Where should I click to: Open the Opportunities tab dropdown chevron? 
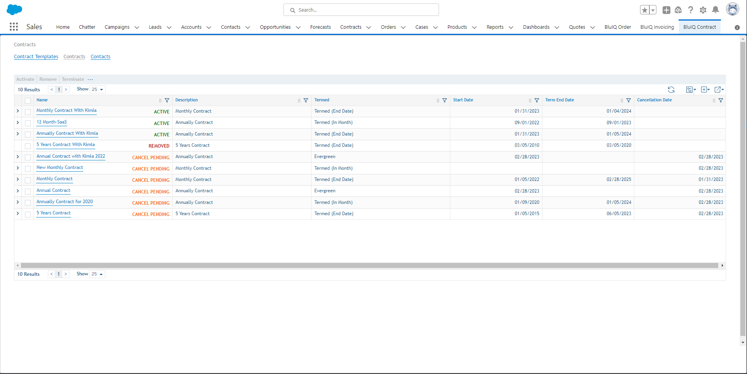pyautogui.click(x=298, y=28)
